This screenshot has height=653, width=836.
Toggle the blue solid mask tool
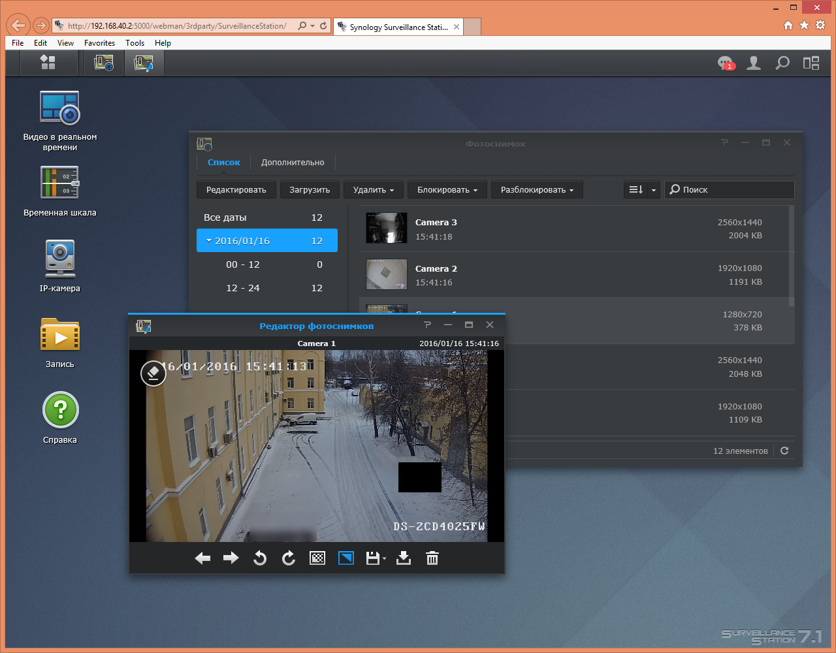click(346, 558)
